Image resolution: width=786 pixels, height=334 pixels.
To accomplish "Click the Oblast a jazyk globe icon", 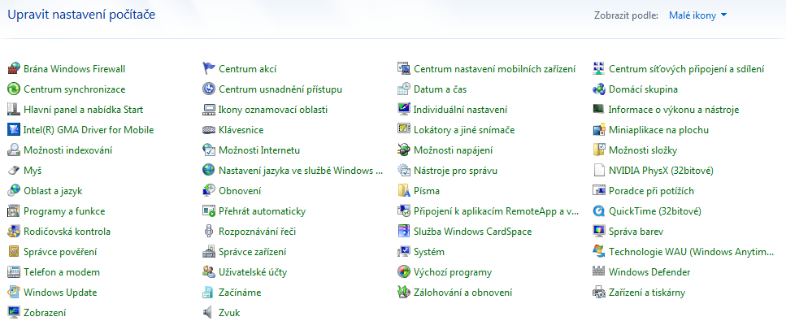I will pyautogui.click(x=14, y=191).
